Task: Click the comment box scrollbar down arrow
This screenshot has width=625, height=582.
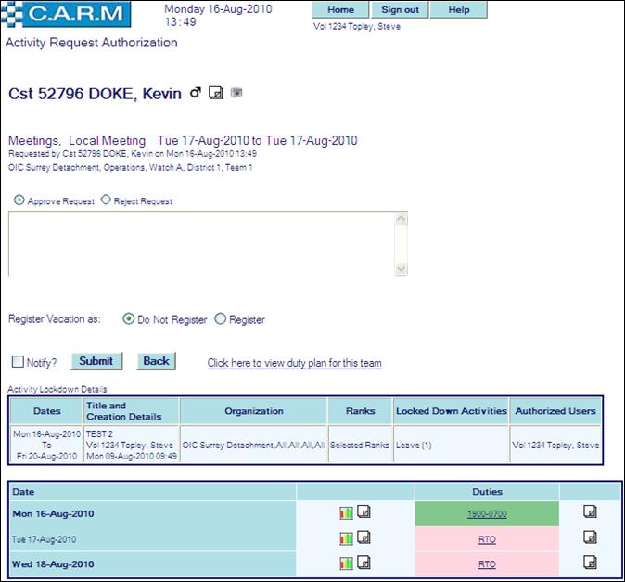Action: 401,268
